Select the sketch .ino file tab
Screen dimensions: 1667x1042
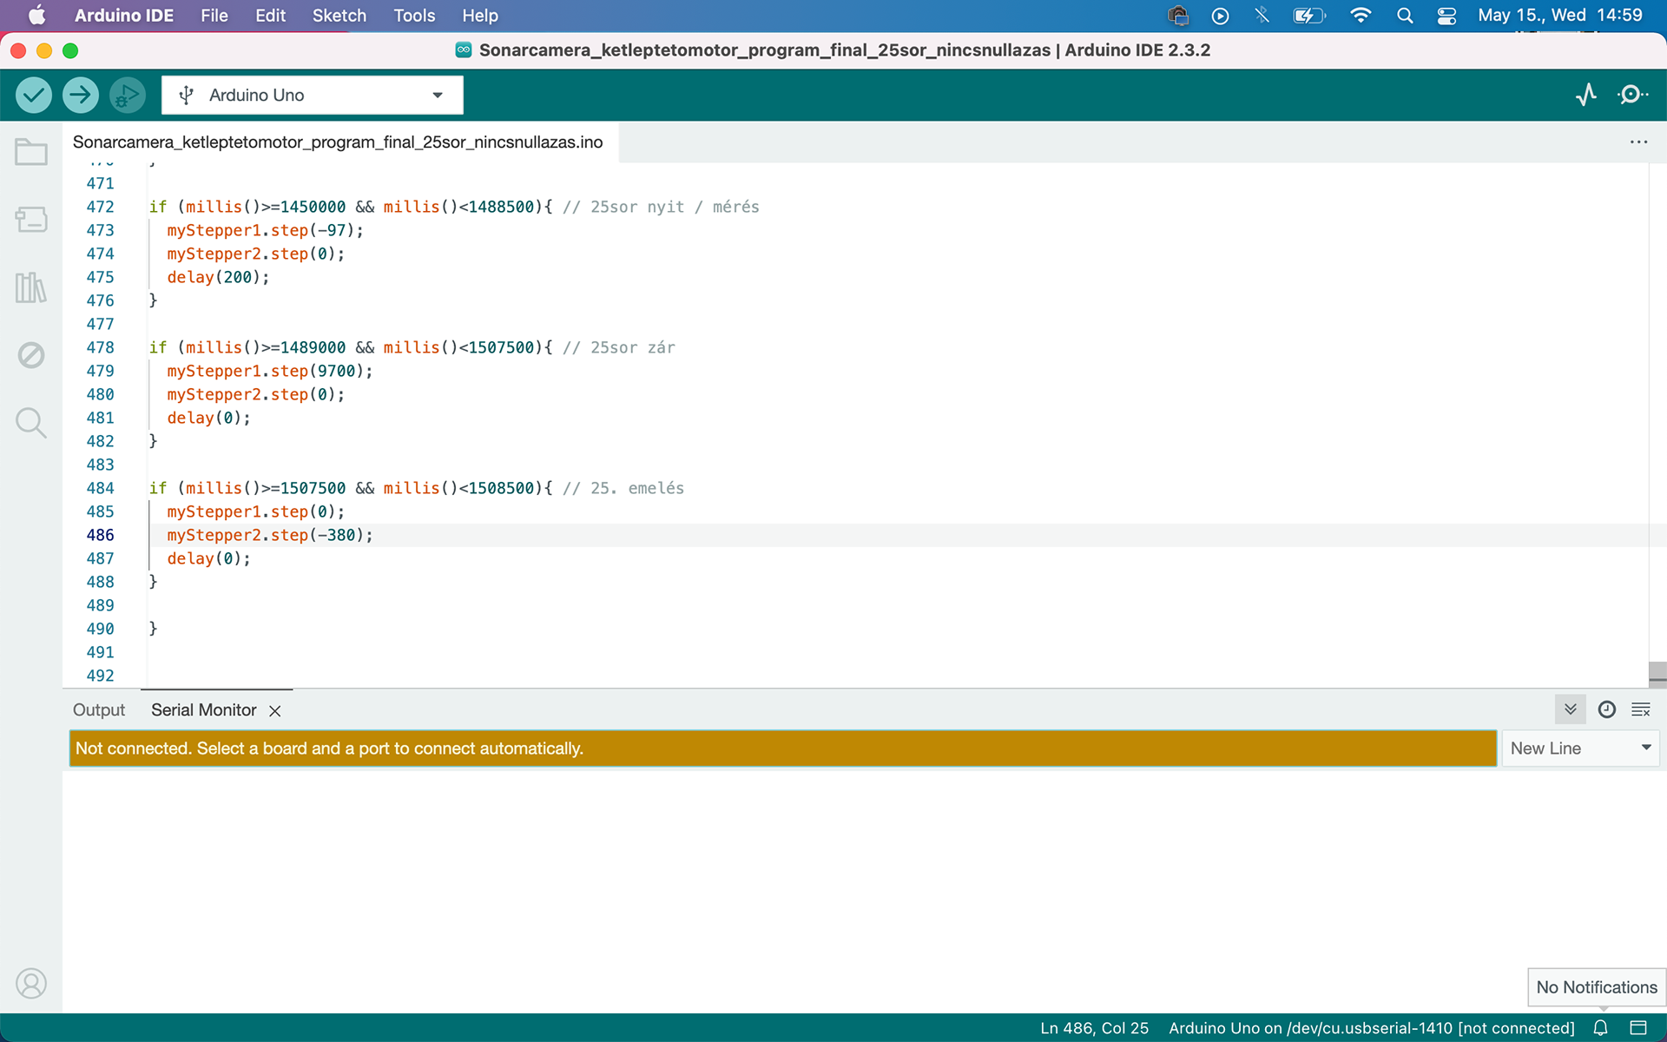[338, 142]
